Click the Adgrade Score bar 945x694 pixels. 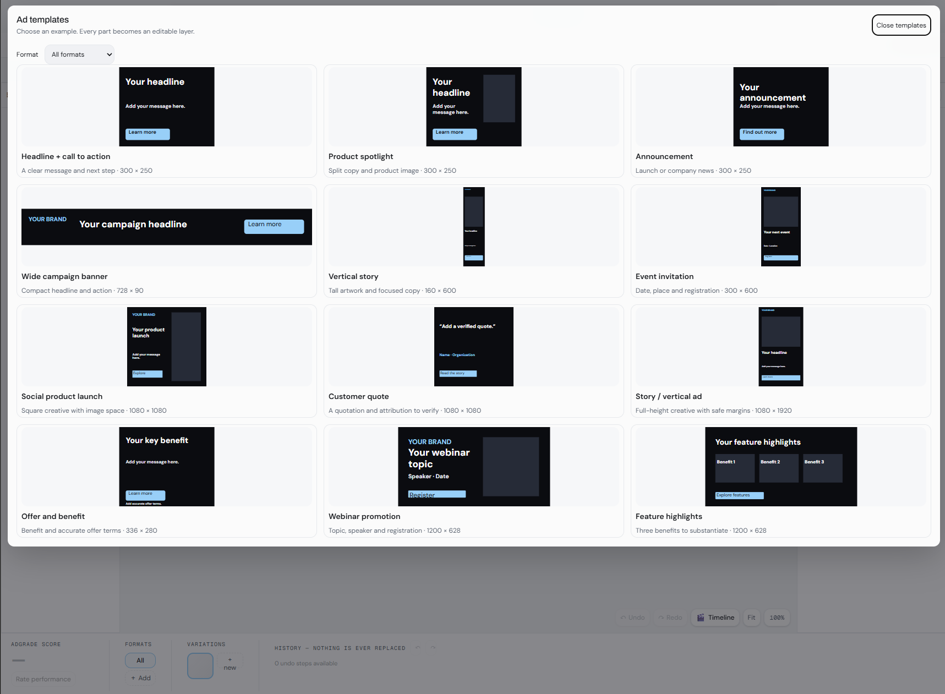coord(19,660)
